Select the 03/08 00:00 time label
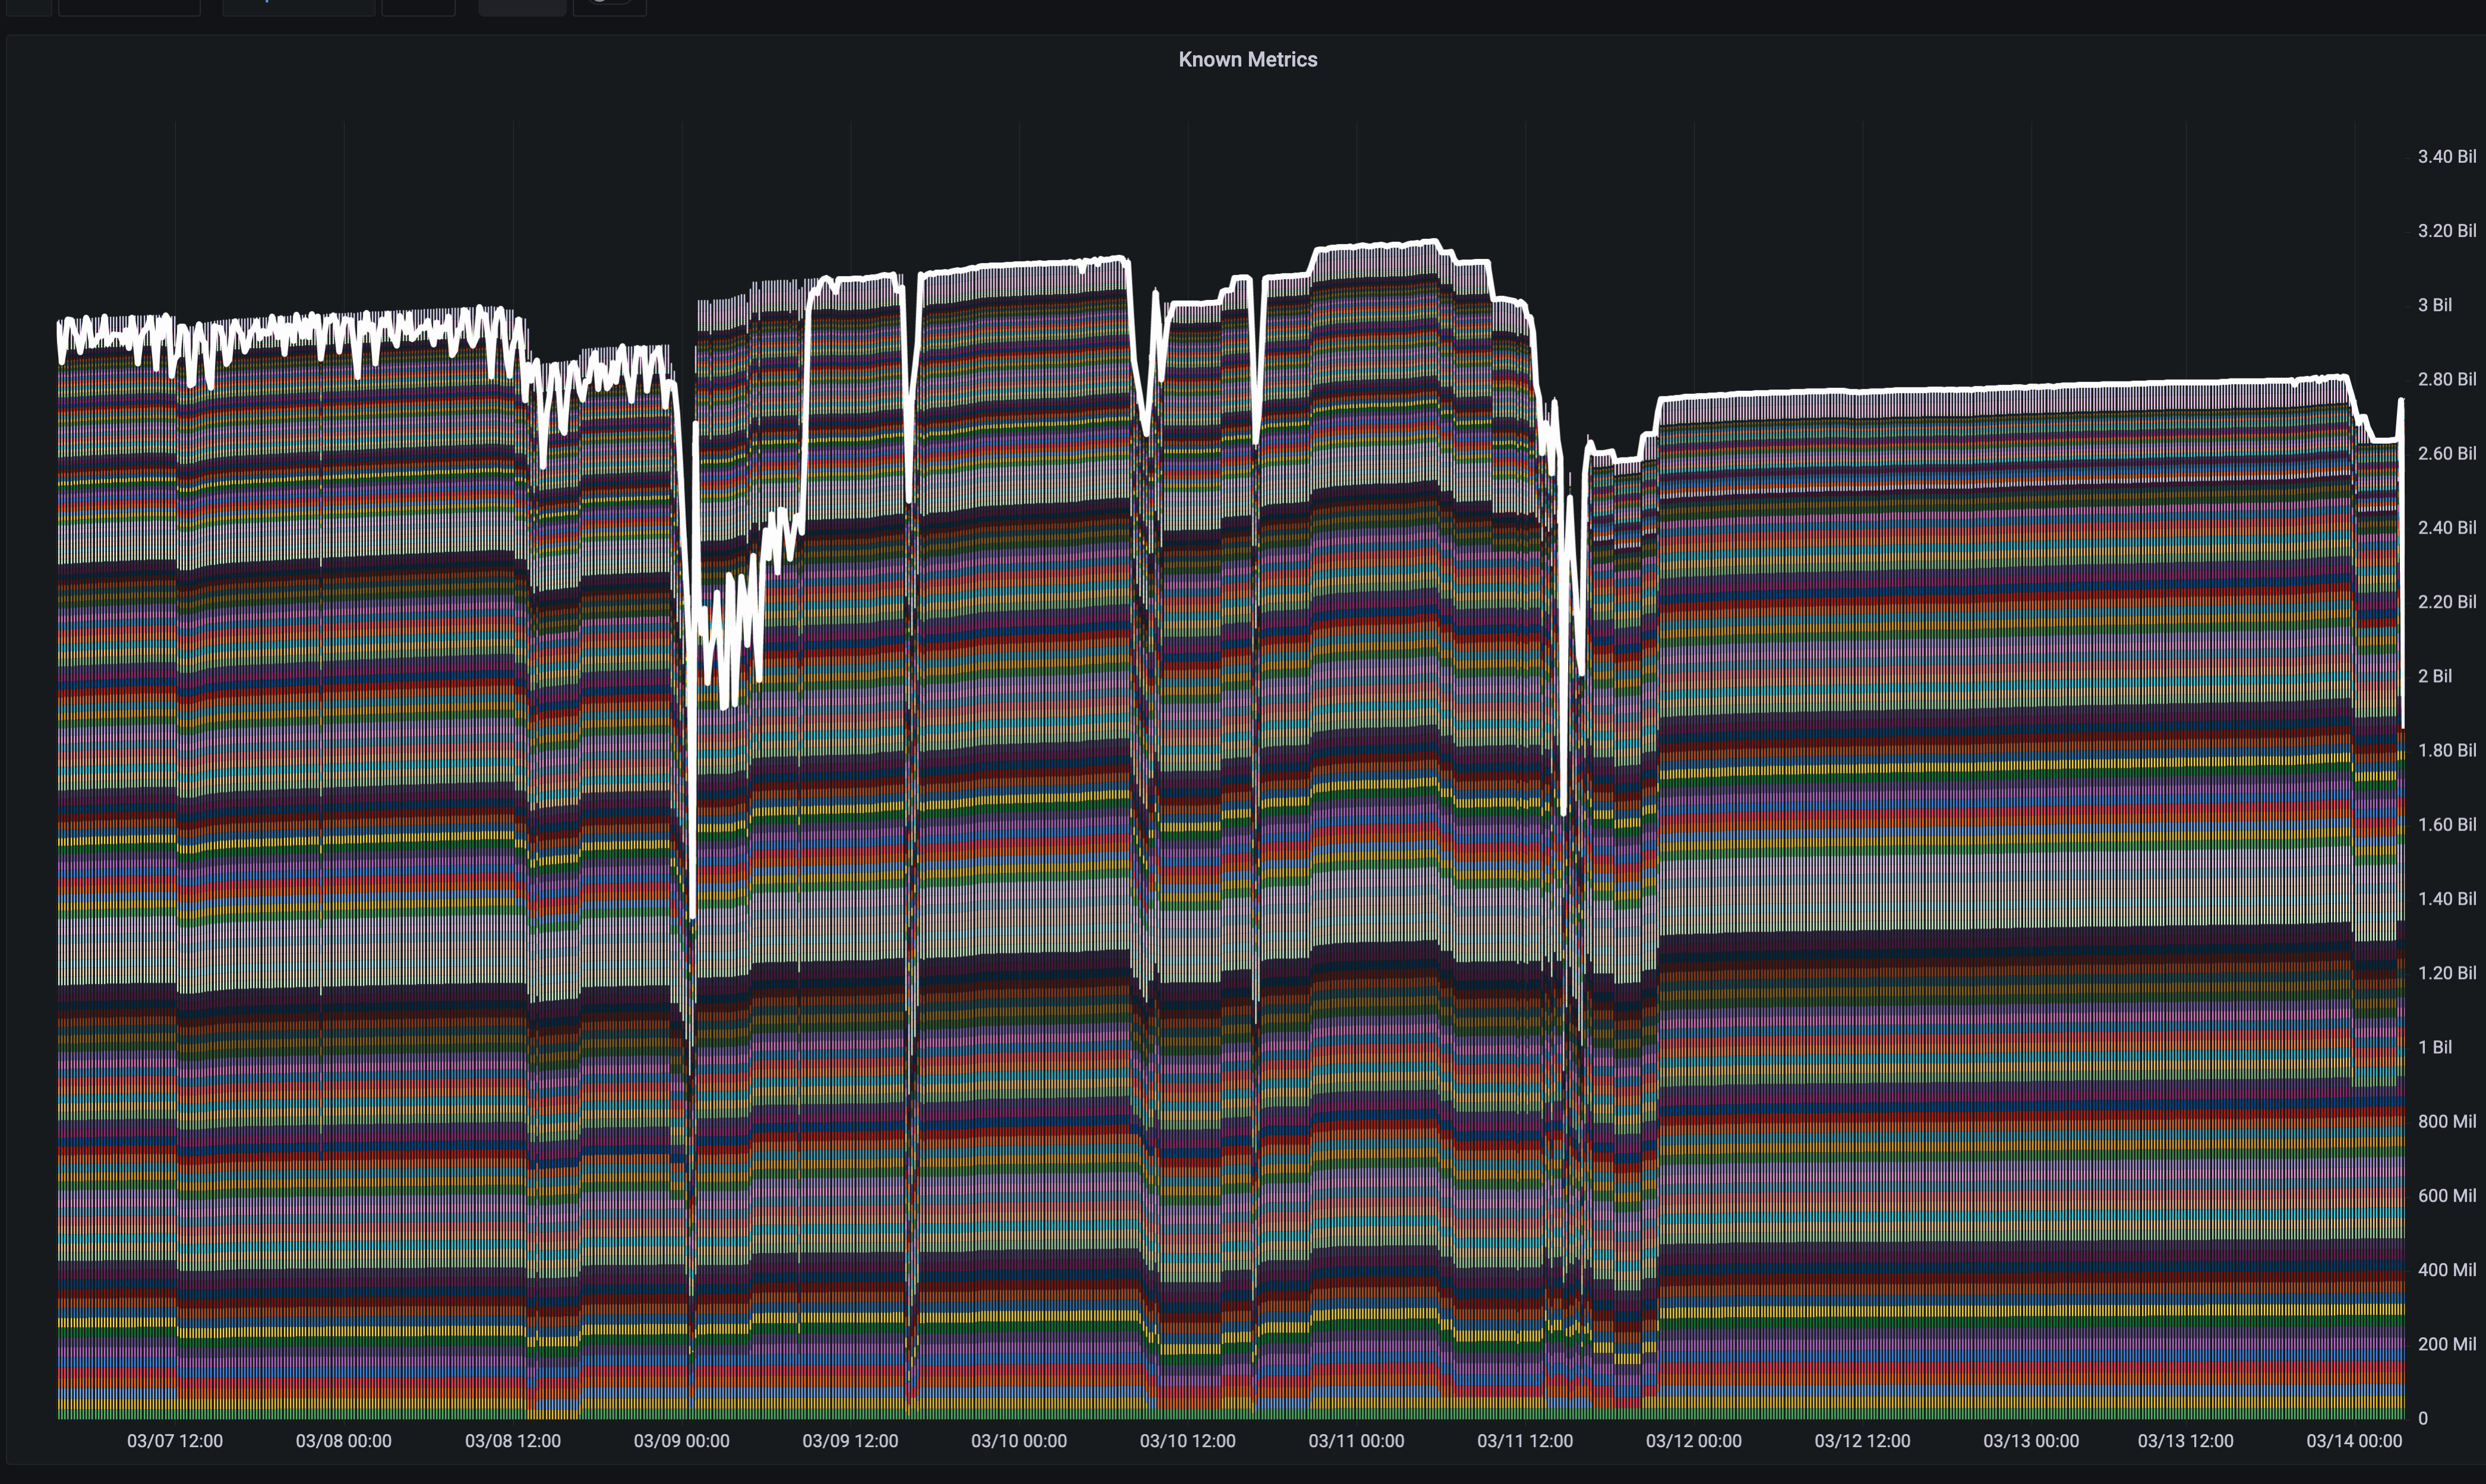Image resolution: width=2486 pixels, height=1484 pixels. pyautogui.click(x=343, y=1441)
